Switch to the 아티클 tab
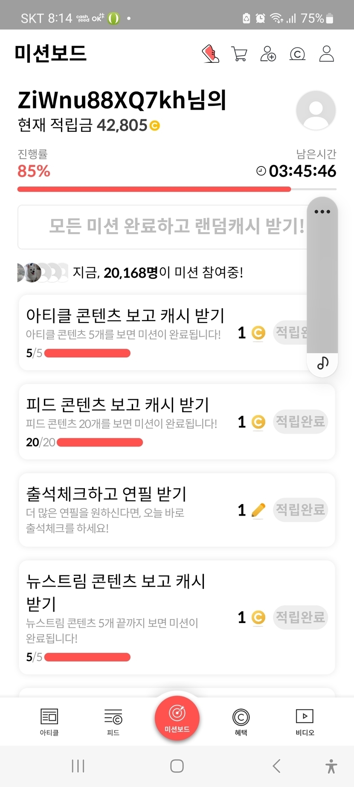This screenshot has width=354, height=787. [x=49, y=722]
